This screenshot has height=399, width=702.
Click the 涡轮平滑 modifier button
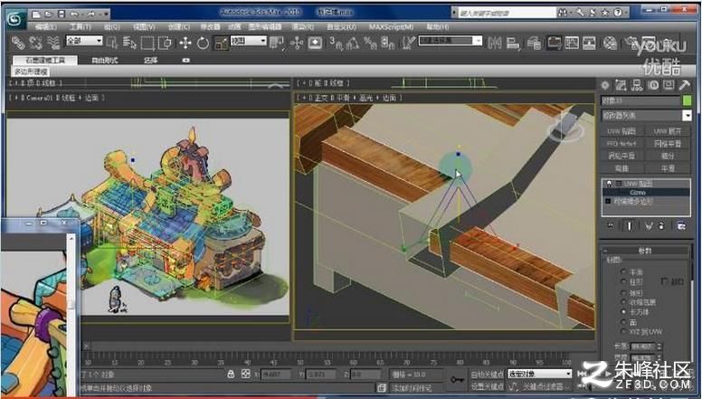(x=621, y=156)
